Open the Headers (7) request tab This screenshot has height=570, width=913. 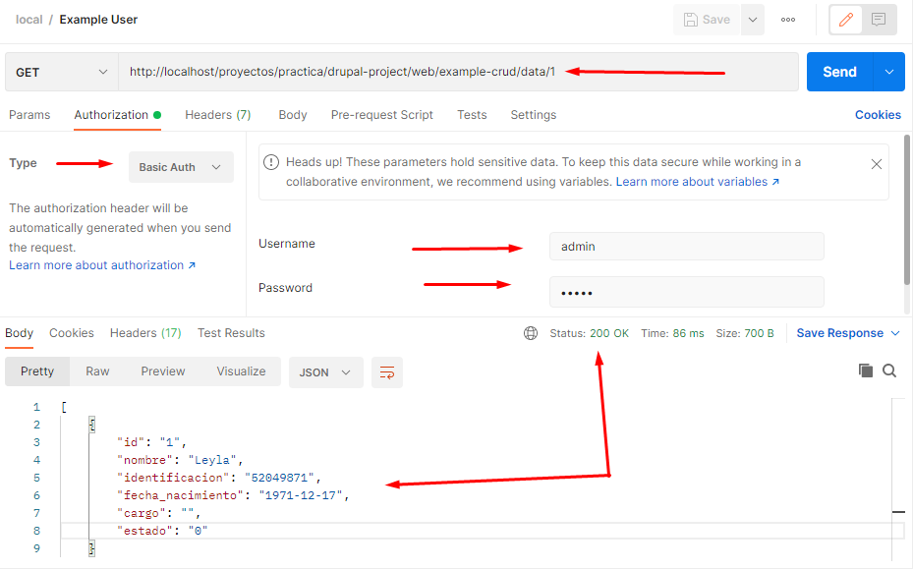[x=218, y=115]
